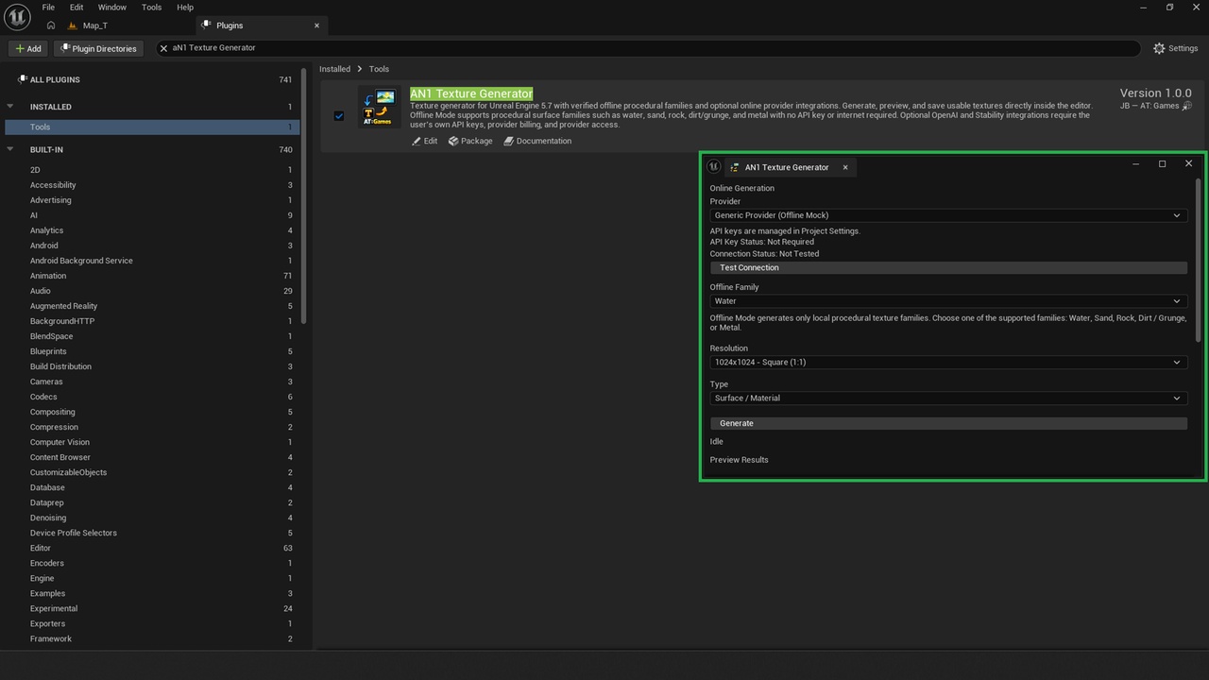Close the AN1 Texture Generator tab
This screenshot has height=680, width=1209.
pyautogui.click(x=845, y=167)
